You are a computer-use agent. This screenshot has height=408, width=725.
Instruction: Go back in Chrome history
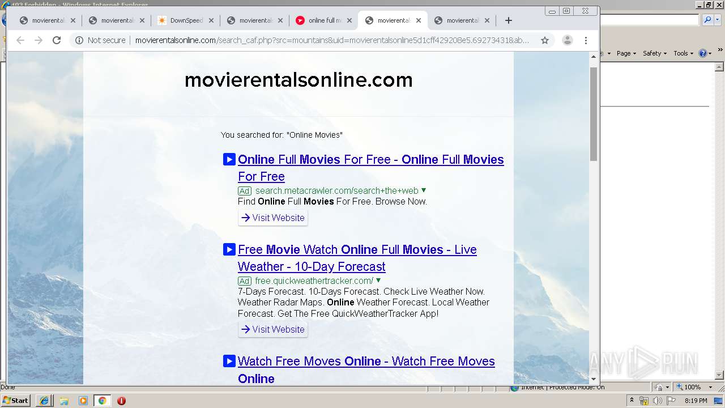[x=20, y=40]
